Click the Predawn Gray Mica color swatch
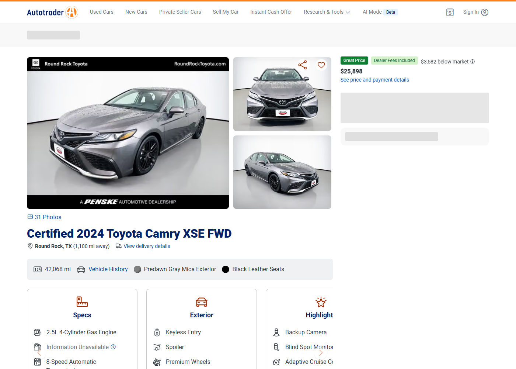Viewport: 516px width, 369px height. 137,269
